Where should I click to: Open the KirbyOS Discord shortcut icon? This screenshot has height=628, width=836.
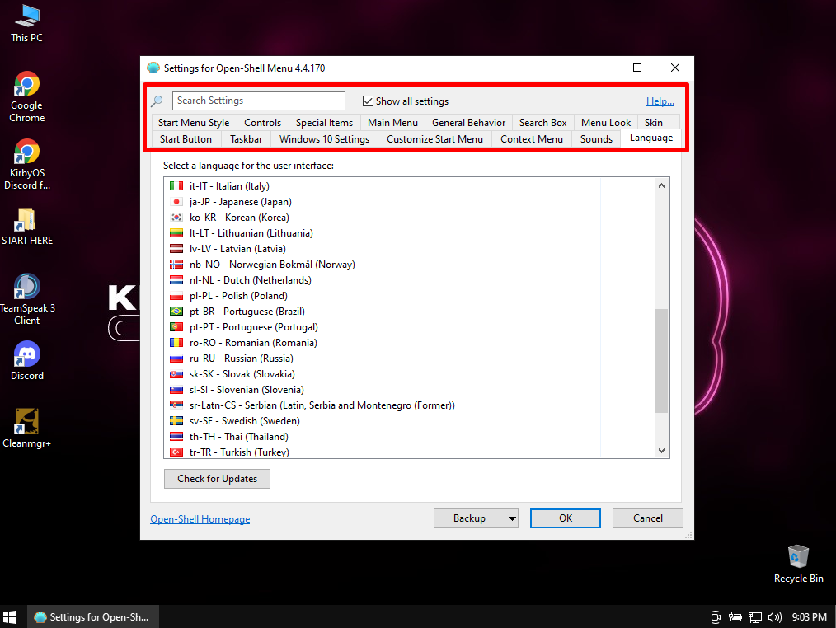pyautogui.click(x=26, y=165)
